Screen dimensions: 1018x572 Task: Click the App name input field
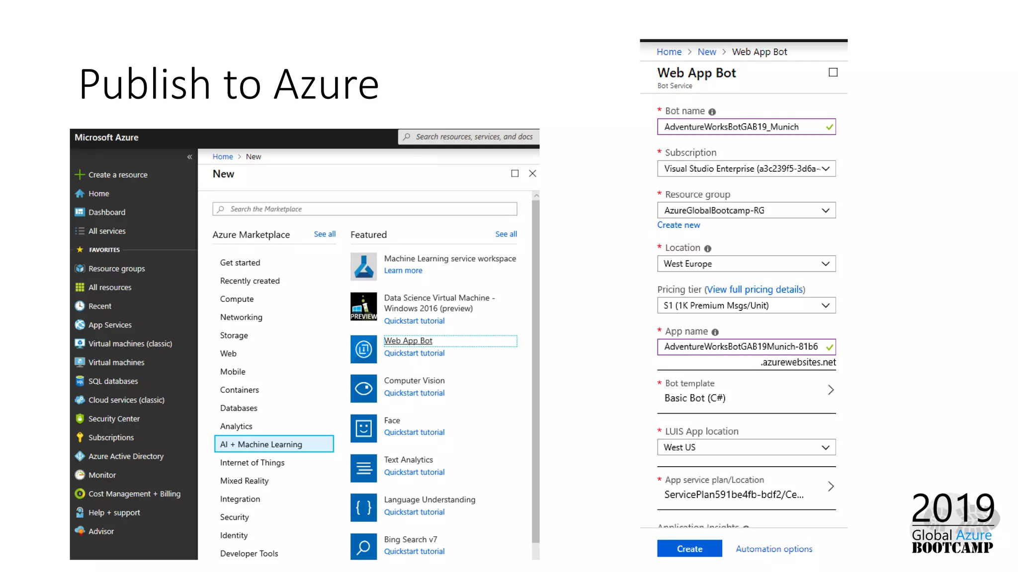click(x=746, y=347)
